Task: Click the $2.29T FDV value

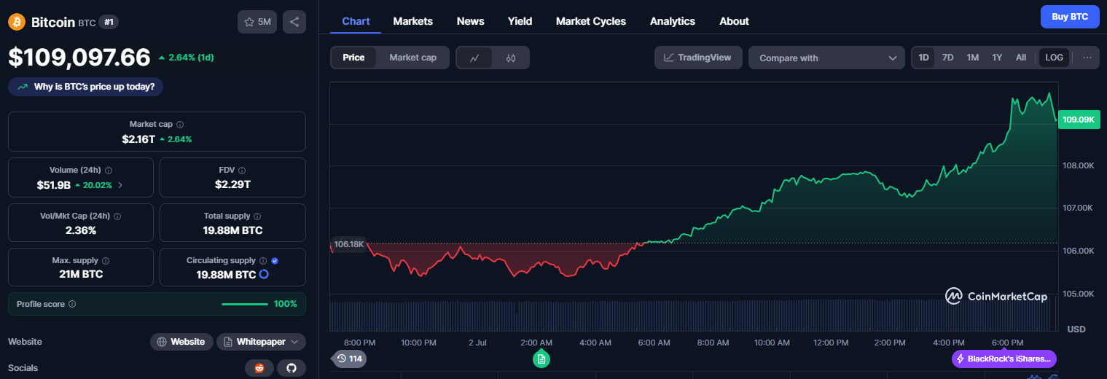Action: tap(232, 184)
